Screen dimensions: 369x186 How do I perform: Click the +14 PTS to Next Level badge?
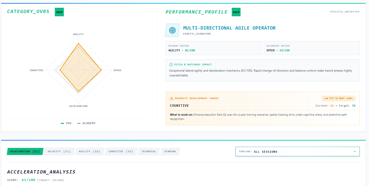tap(339, 98)
